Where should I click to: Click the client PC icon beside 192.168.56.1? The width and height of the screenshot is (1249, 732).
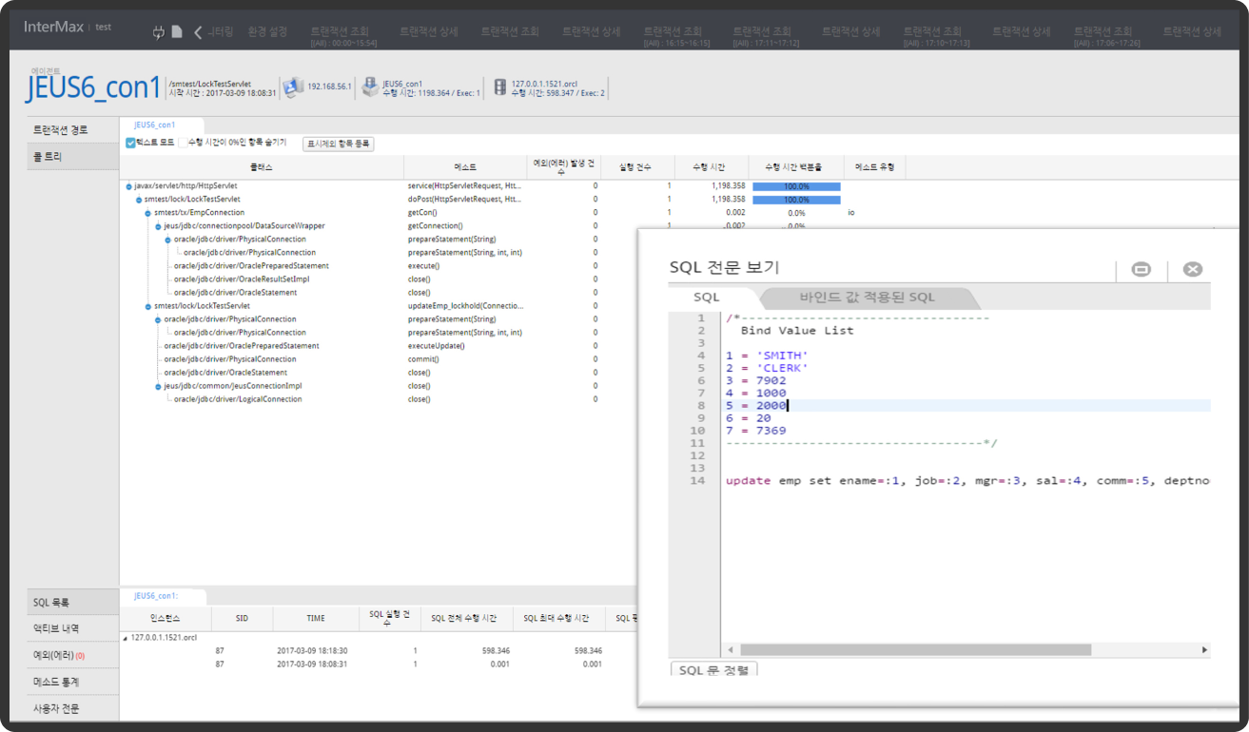[293, 87]
